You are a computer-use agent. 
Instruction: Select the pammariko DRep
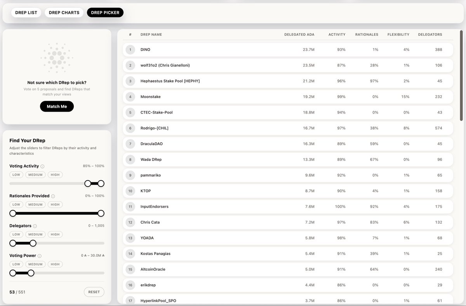click(x=288, y=175)
